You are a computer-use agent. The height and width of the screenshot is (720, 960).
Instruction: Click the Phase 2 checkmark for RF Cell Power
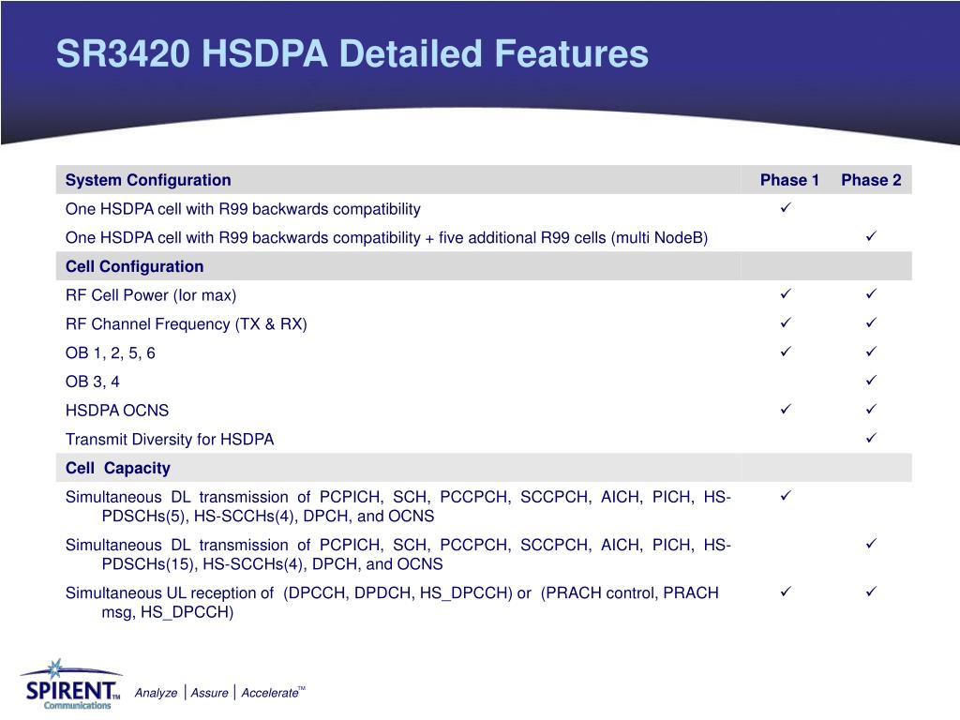point(871,293)
